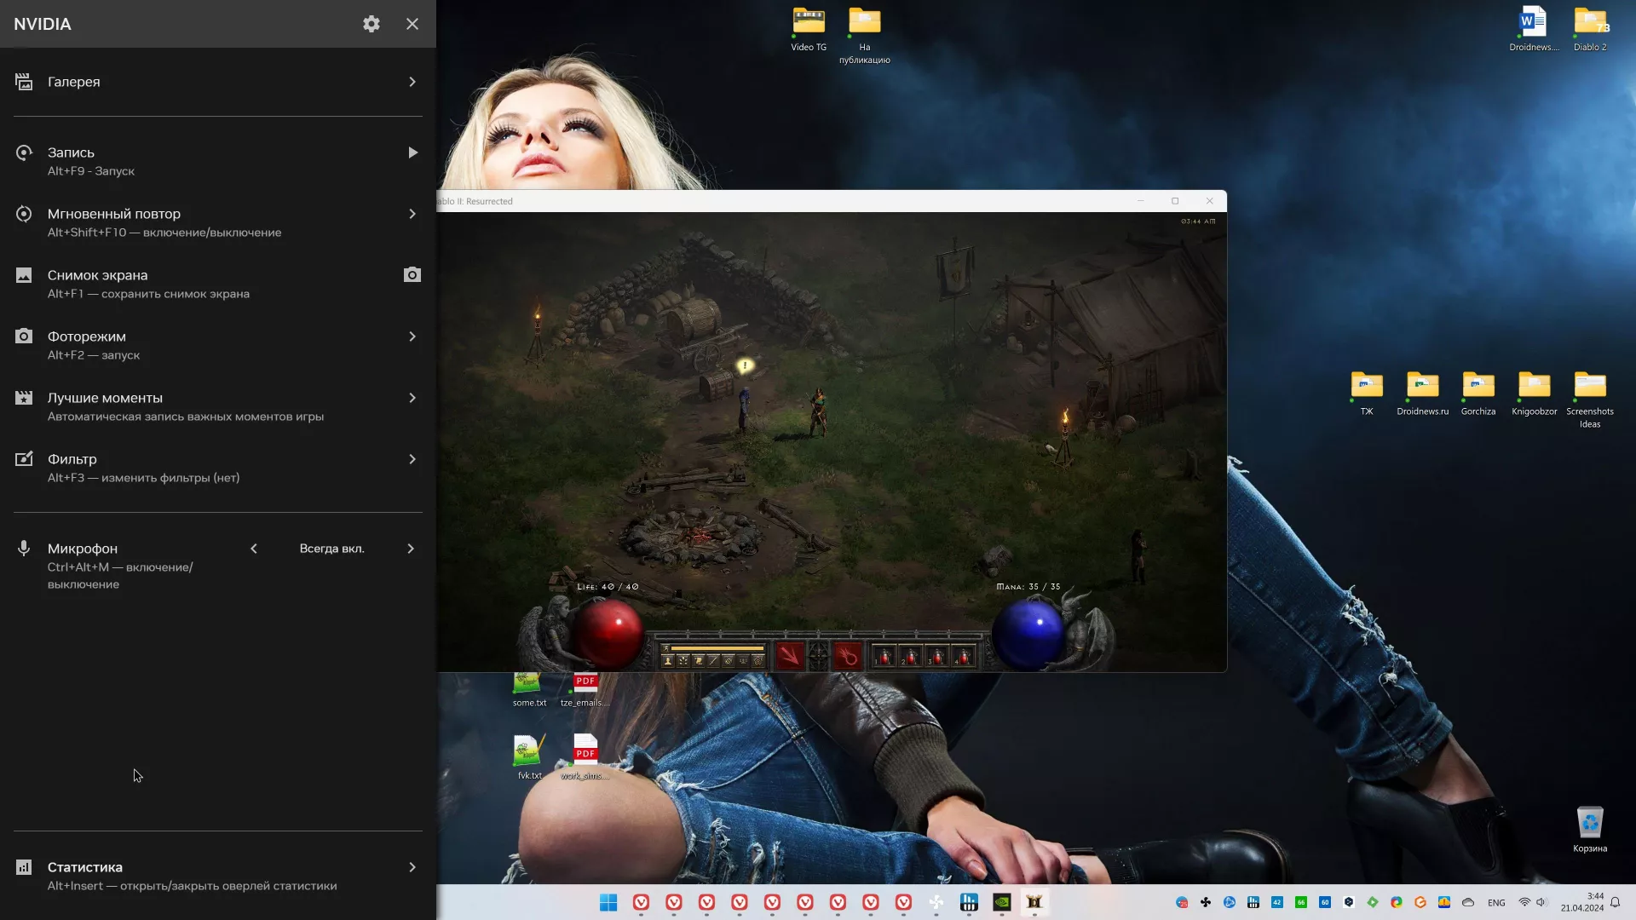Select the Запись menu label
Screen dimensions: 1636x920
[71, 152]
